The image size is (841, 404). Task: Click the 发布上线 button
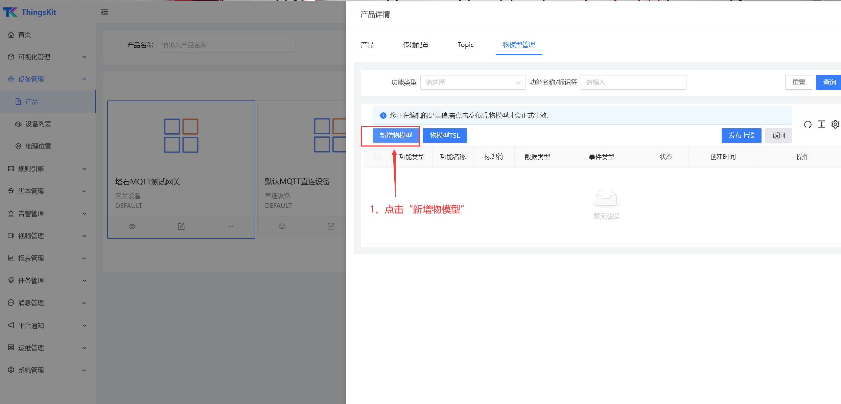pos(741,135)
